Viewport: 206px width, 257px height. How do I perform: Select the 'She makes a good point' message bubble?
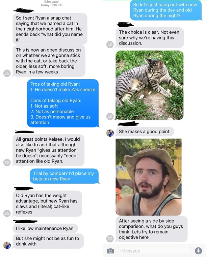coord(145,132)
